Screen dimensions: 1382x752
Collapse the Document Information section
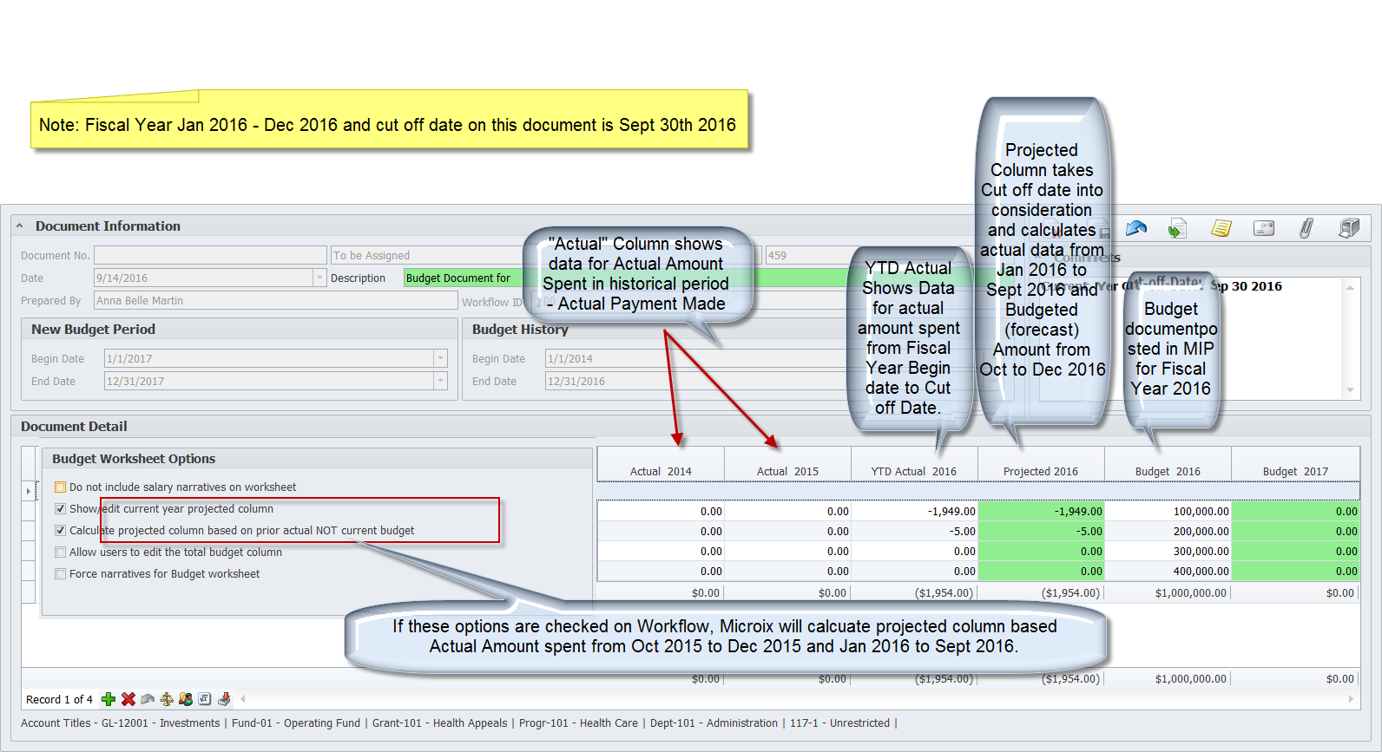pos(20,226)
